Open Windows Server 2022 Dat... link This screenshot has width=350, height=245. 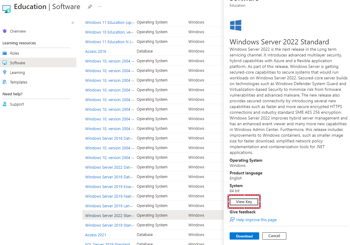click(x=109, y=167)
